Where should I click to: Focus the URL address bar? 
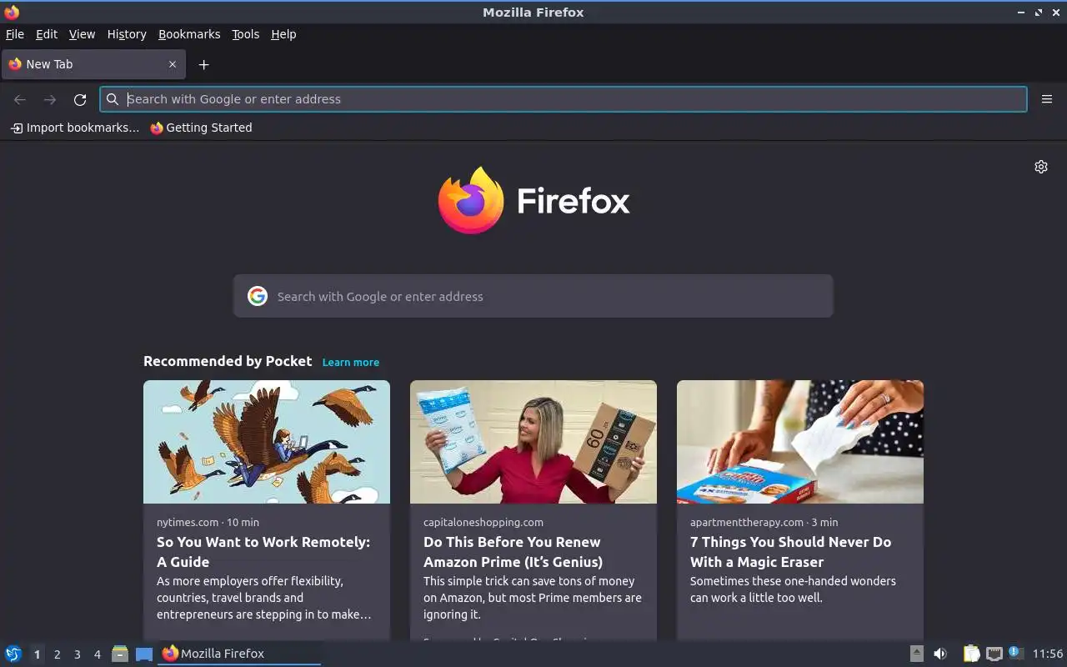pyautogui.click(x=564, y=99)
